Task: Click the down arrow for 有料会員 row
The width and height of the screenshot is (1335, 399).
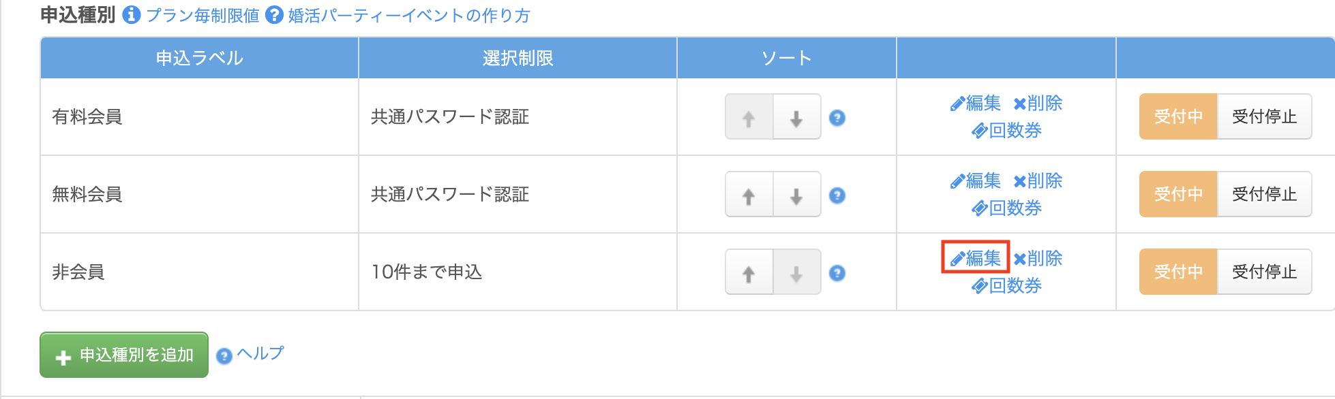Action: (x=796, y=118)
